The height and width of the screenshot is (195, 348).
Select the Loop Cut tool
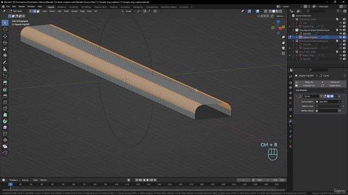5,102
